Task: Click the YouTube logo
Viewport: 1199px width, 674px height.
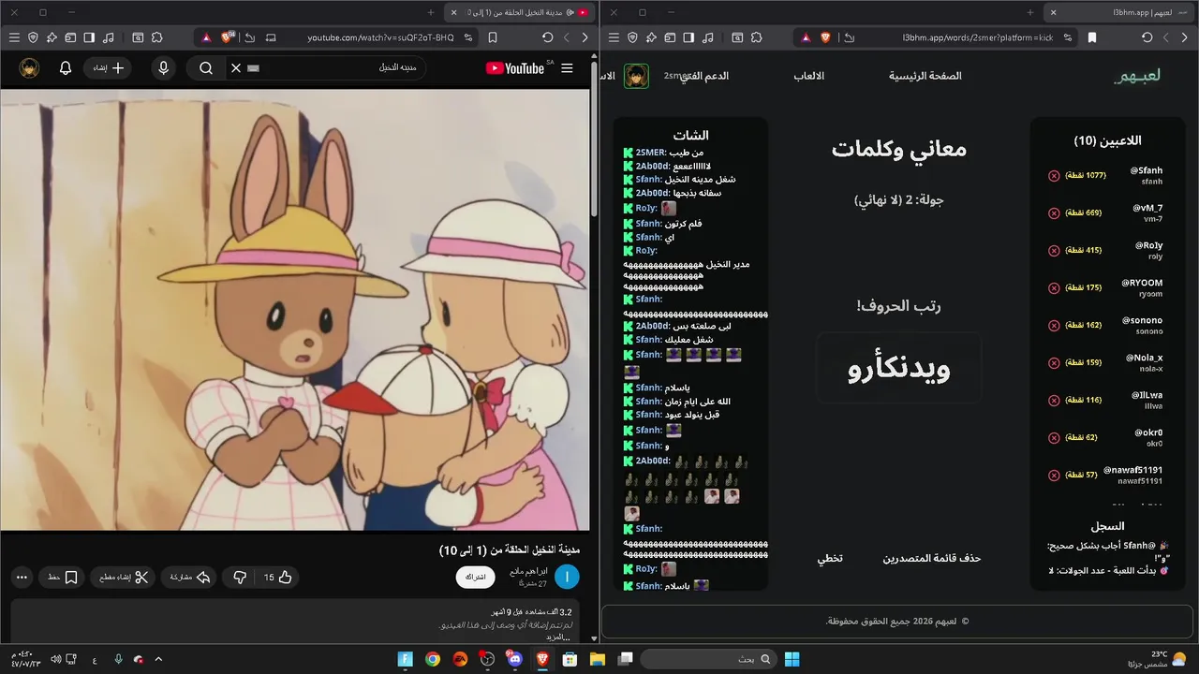Action: point(514,68)
